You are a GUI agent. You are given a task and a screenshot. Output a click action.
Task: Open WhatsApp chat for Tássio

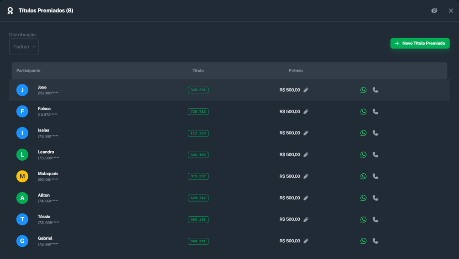pyautogui.click(x=363, y=219)
